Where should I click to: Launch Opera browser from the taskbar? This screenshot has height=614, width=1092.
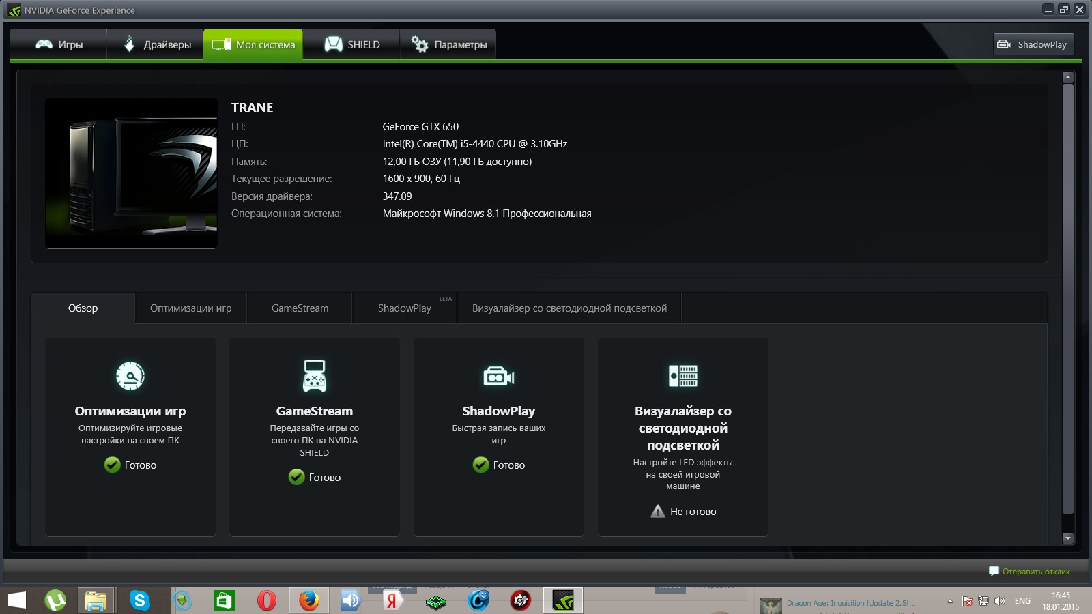(x=267, y=600)
